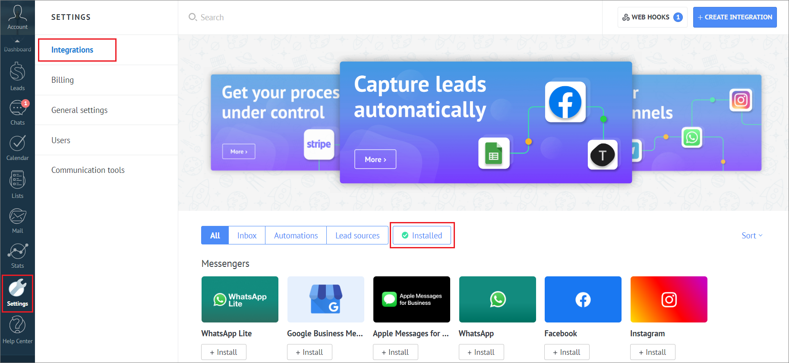
Task: Open the Web Hooks button
Action: coord(652,17)
